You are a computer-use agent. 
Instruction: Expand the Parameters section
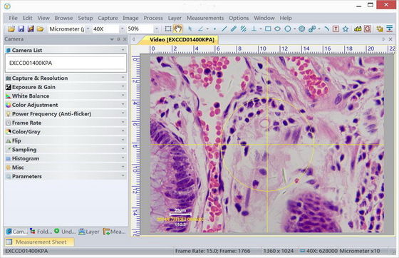click(66, 176)
